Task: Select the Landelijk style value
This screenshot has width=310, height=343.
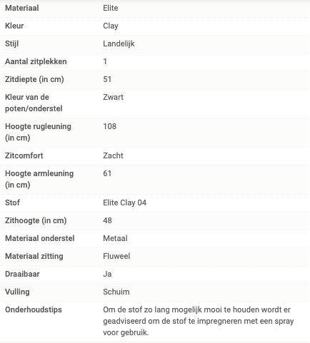Action: (119, 43)
